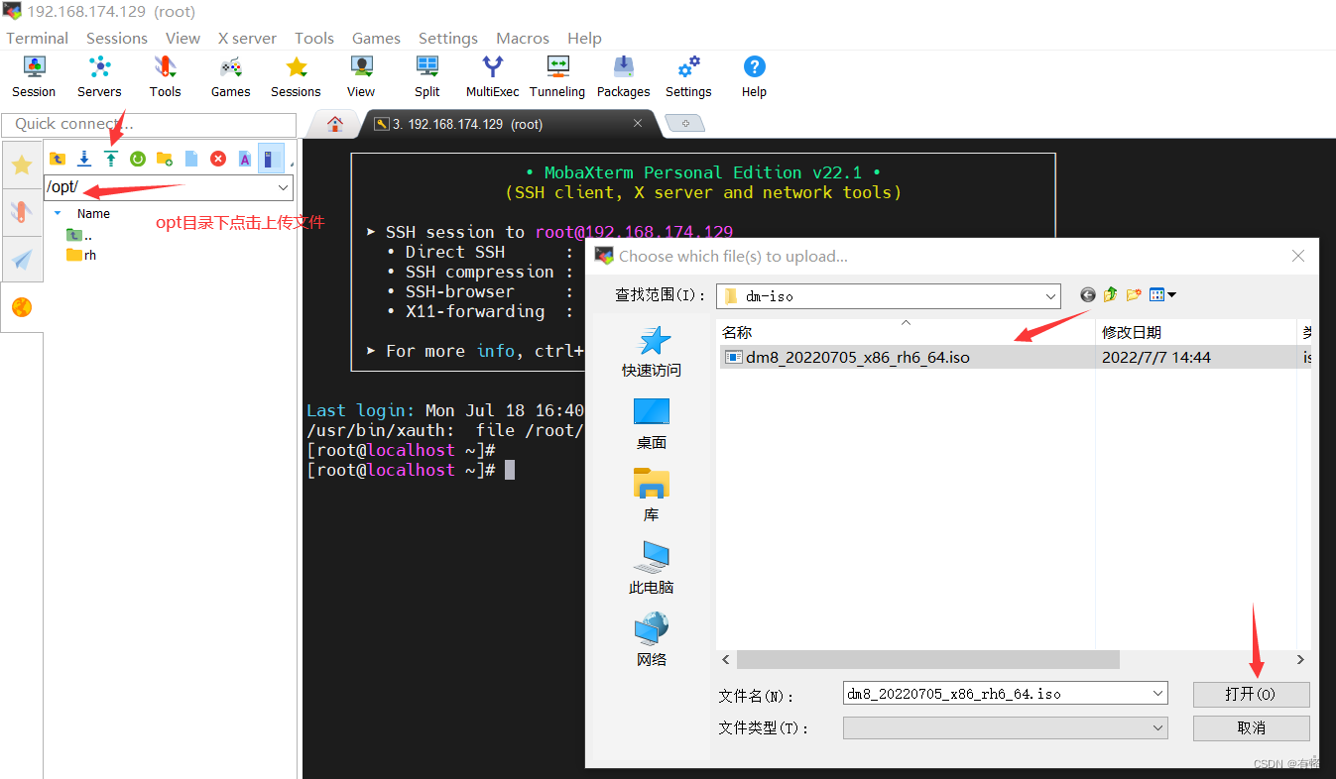This screenshot has height=779, width=1336.
Task: Open the Tunneling toolbar icon
Action: tap(556, 76)
